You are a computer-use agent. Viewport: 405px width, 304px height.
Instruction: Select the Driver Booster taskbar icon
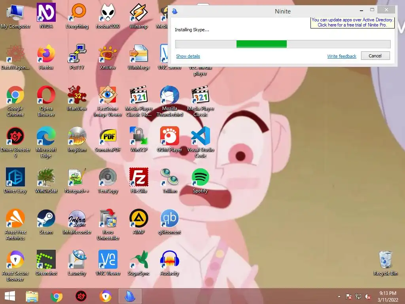click(81, 296)
